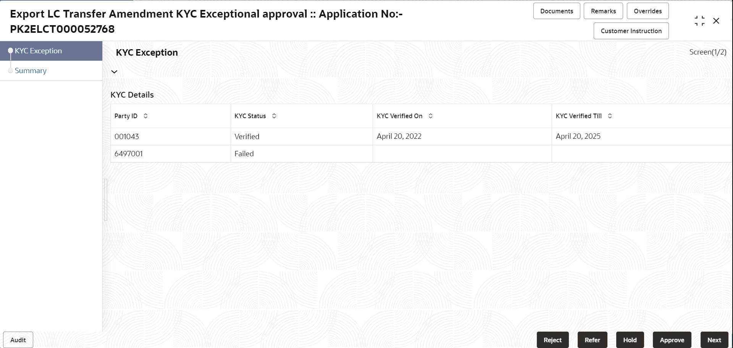Expand the Party ID sort dropdown arrows
Viewport: 733px width, 348px height.
pyautogui.click(x=145, y=116)
